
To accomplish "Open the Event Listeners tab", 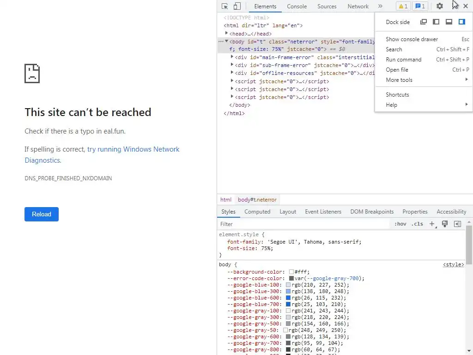I will (323, 212).
